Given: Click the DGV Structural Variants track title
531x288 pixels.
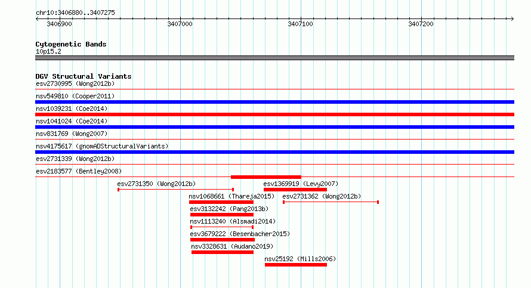Looking at the screenshot, I should tap(84, 76).
